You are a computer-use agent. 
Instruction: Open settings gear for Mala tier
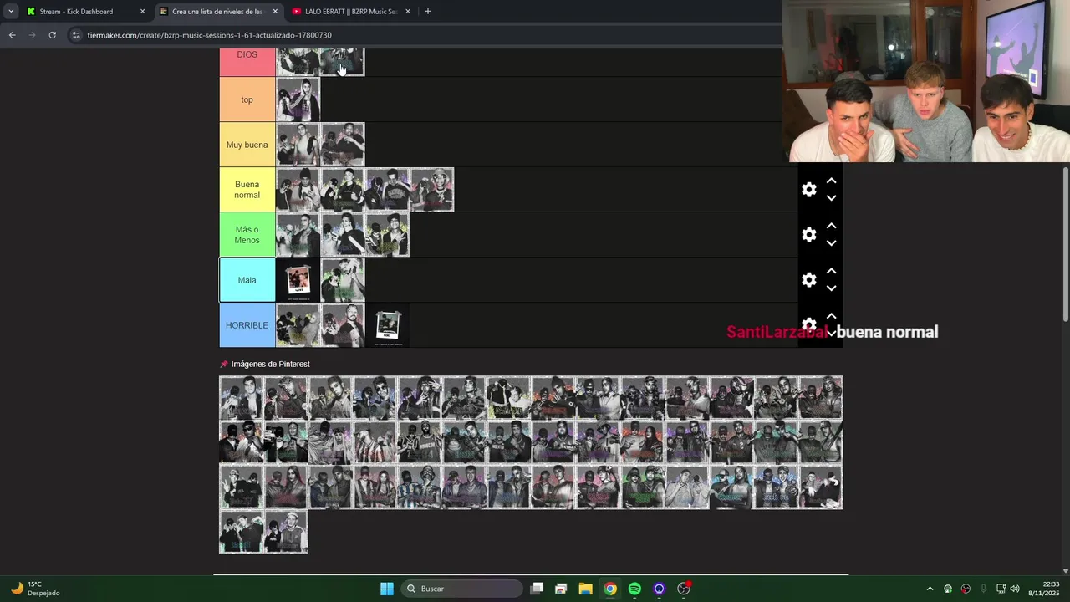[x=808, y=280]
